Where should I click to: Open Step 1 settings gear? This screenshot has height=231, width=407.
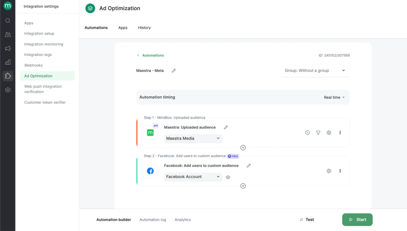[329, 132]
